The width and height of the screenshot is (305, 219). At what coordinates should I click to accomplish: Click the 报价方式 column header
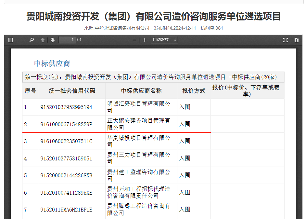[194, 91]
